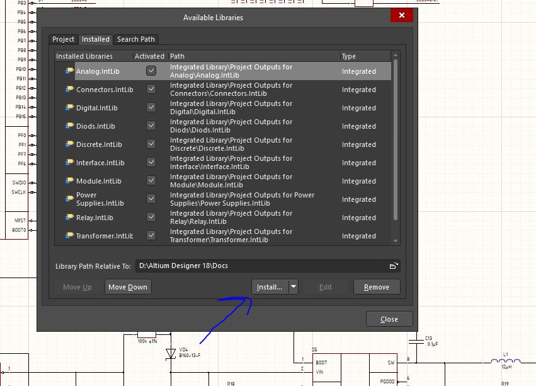This screenshot has width=536, height=386.
Task: Click Integrated type in the Module.IntLib row
Action: click(359, 181)
